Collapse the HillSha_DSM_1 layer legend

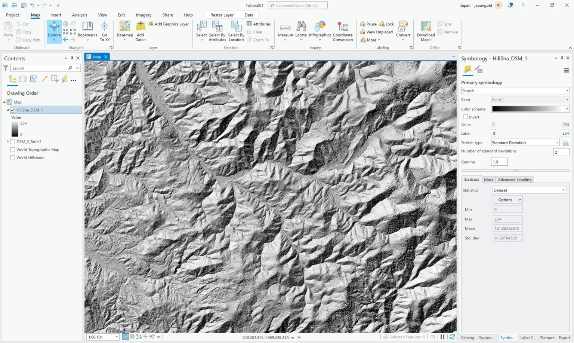7,110
